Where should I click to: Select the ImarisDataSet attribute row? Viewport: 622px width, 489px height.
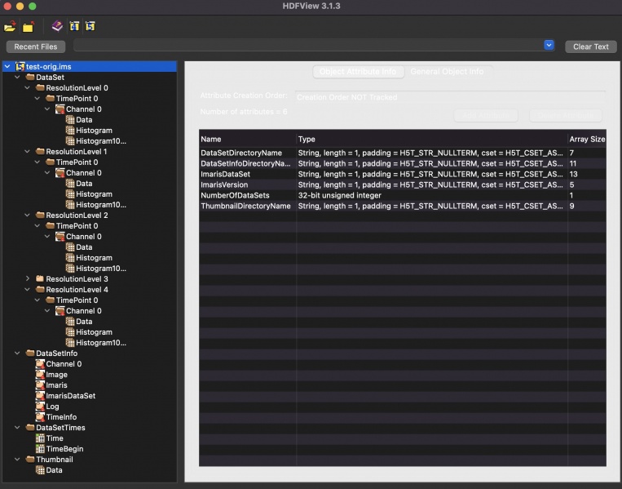(x=403, y=174)
